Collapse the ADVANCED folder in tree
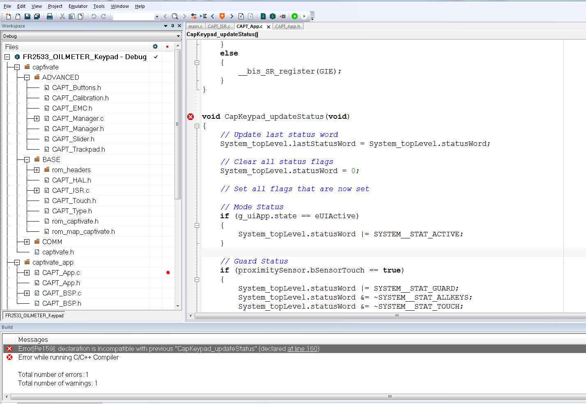Image resolution: width=586 pixels, height=404 pixels. 27,77
